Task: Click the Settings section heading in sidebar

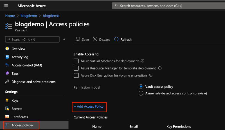Action: pyautogui.click(x=11, y=92)
